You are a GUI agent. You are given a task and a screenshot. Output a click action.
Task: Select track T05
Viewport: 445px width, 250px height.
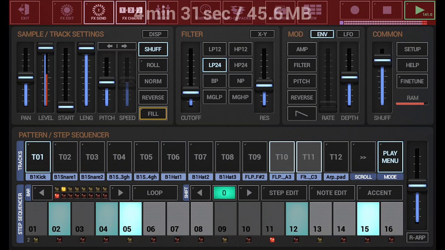click(x=146, y=157)
